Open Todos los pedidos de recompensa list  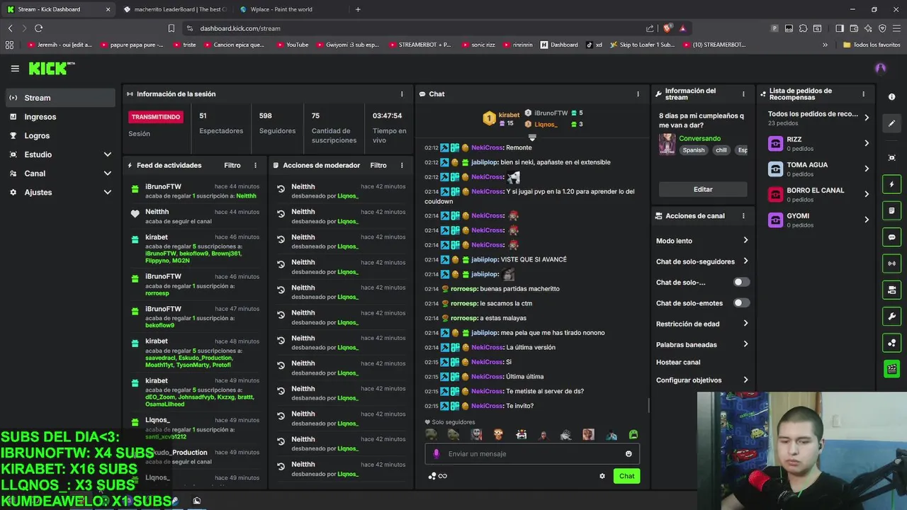(819, 118)
